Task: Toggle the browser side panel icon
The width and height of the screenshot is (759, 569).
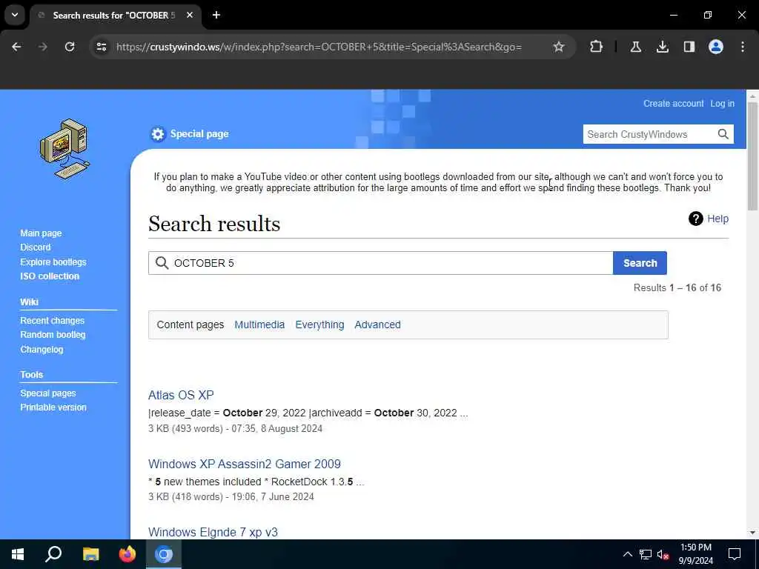Action: pos(689,47)
